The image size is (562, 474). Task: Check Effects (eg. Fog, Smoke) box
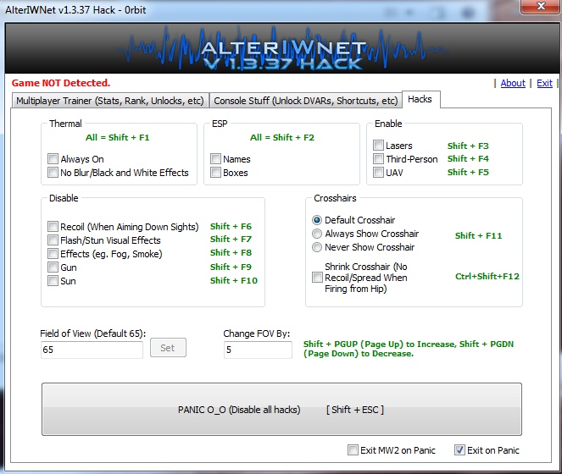[53, 253]
